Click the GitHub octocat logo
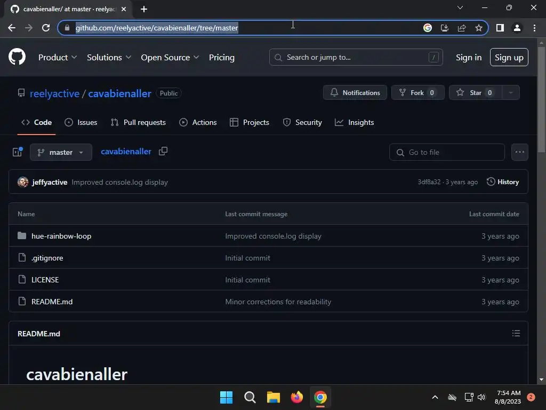This screenshot has width=546, height=410. click(17, 57)
